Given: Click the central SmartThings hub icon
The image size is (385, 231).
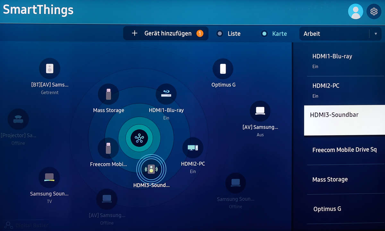Looking at the screenshot, I should [x=139, y=138].
